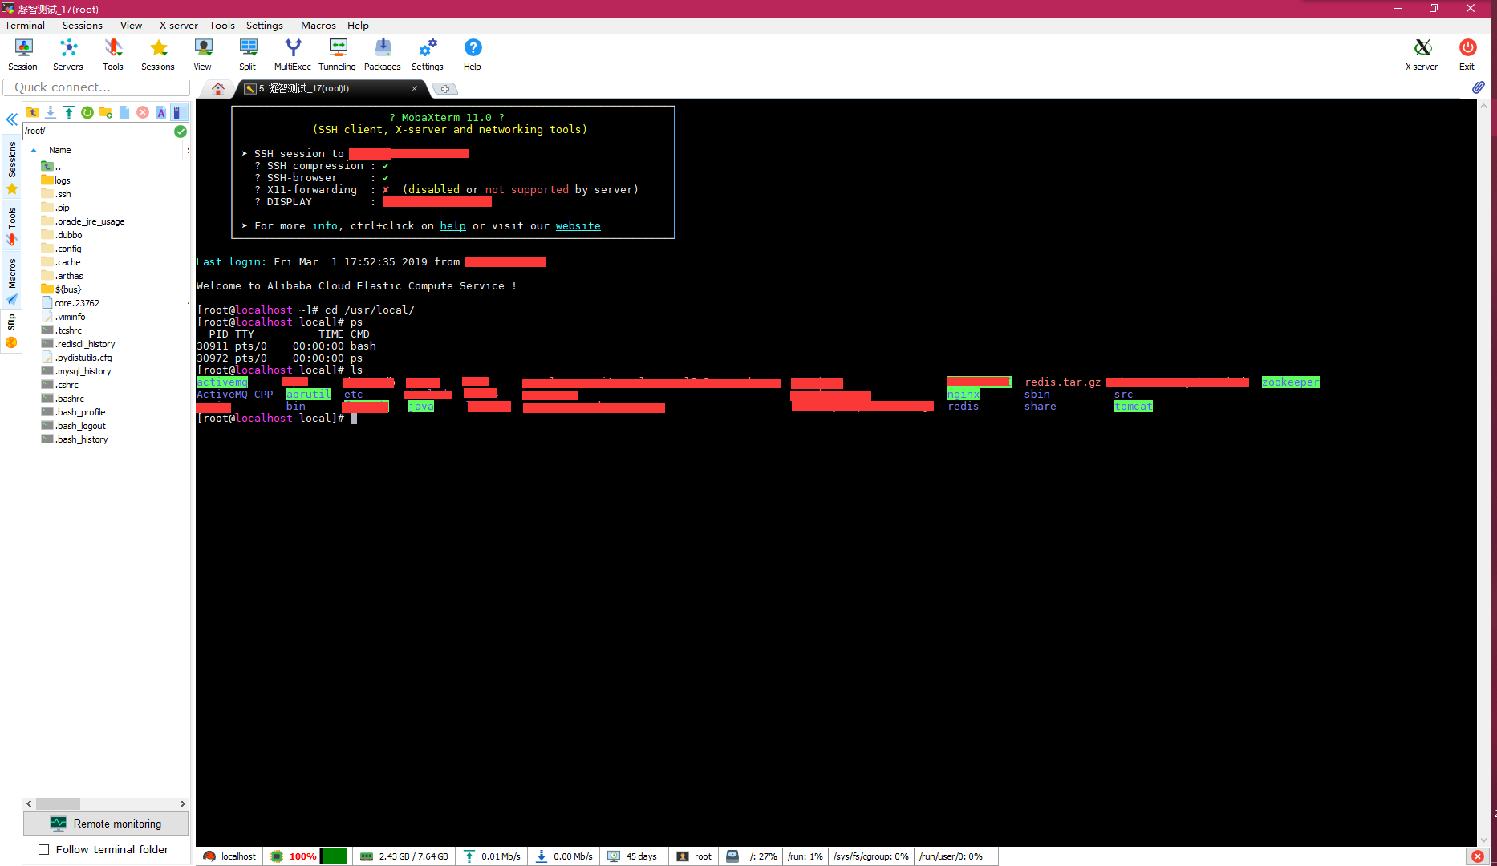Open a new tab with plus button
The image size is (1497, 866).
tap(445, 89)
